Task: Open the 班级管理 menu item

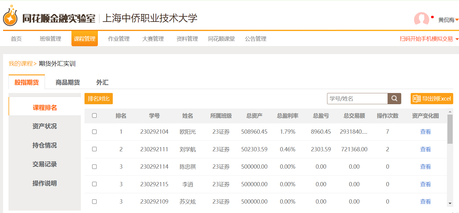Action: tap(50, 39)
